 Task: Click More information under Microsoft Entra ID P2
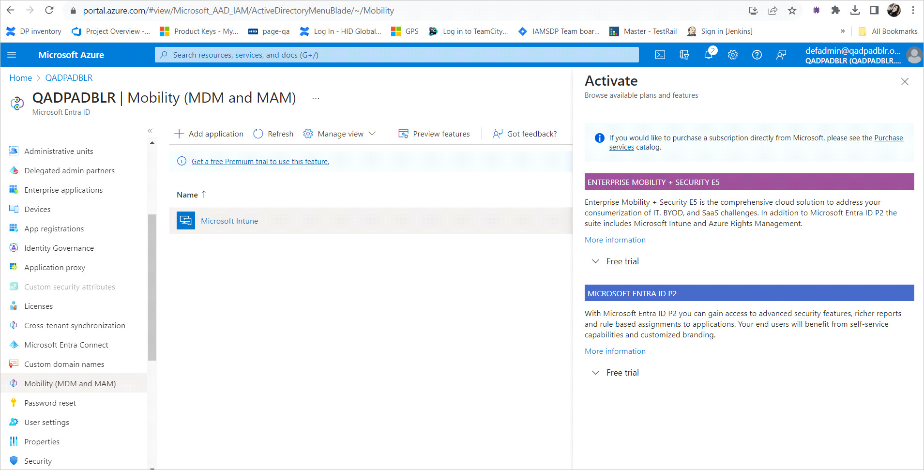point(615,351)
